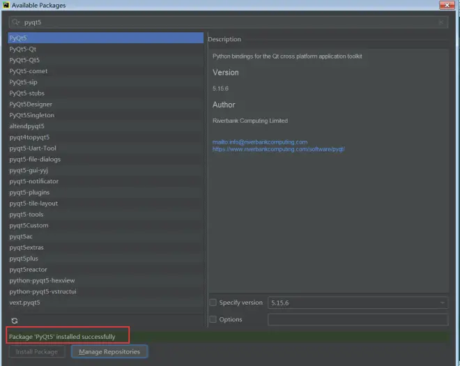Open the riverbankcomputing.com software/pyqt link
This screenshot has height=366, width=460.
(278, 149)
